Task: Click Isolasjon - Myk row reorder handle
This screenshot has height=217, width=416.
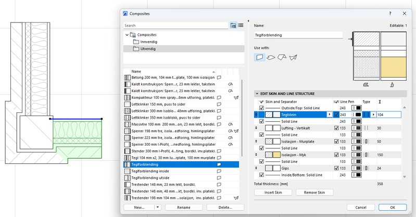Action: (x=256, y=155)
